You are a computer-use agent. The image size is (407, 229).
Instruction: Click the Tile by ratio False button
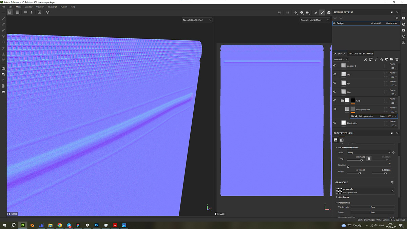pos(373,207)
